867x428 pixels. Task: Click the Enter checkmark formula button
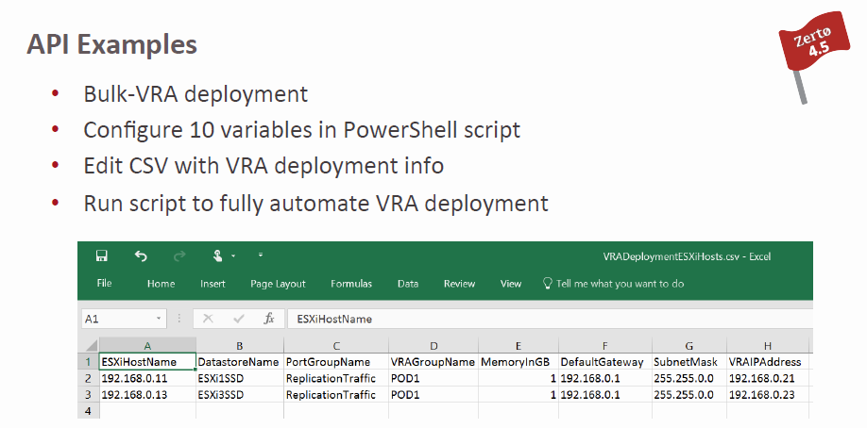[239, 319]
